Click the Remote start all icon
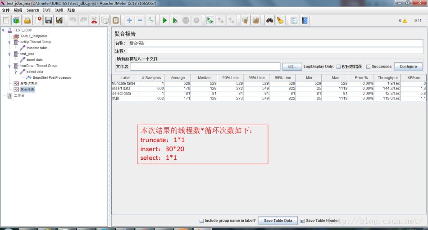Image resolution: width=428 pixels, height=230 pixels. coord(209,20)
